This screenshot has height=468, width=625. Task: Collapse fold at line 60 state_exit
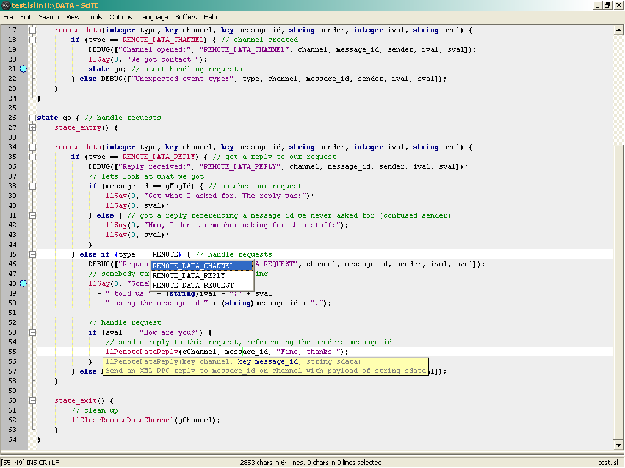(x=33, y=401)
